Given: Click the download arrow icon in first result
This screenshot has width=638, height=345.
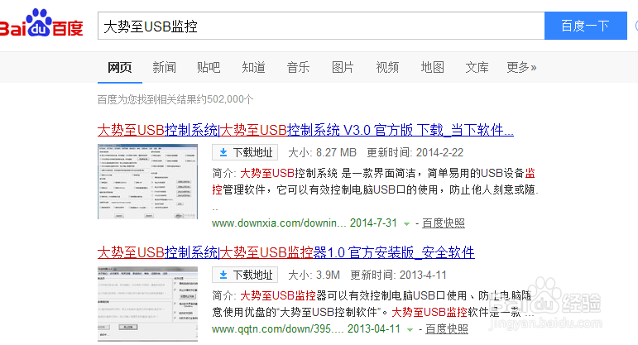Looking at the screenshot, I should [x=223, y=152].
